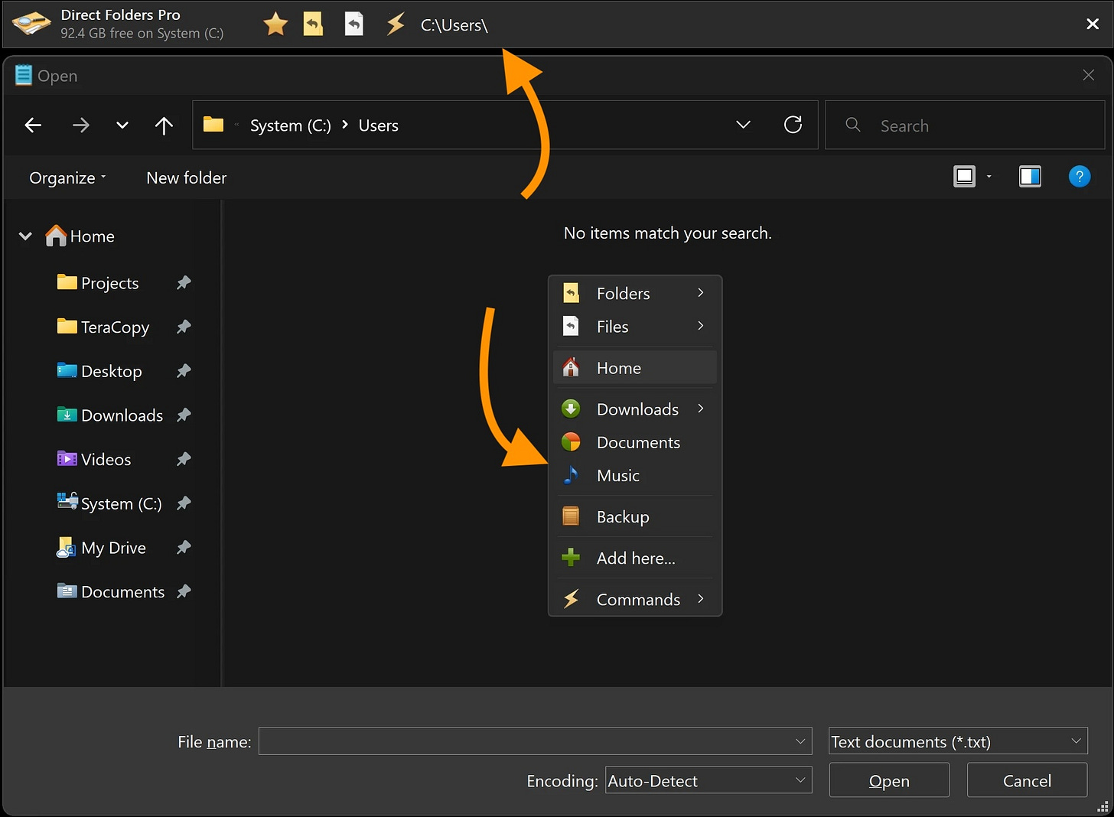
Task: Open Projects folder in sidebar
Action: pos(99,283)
